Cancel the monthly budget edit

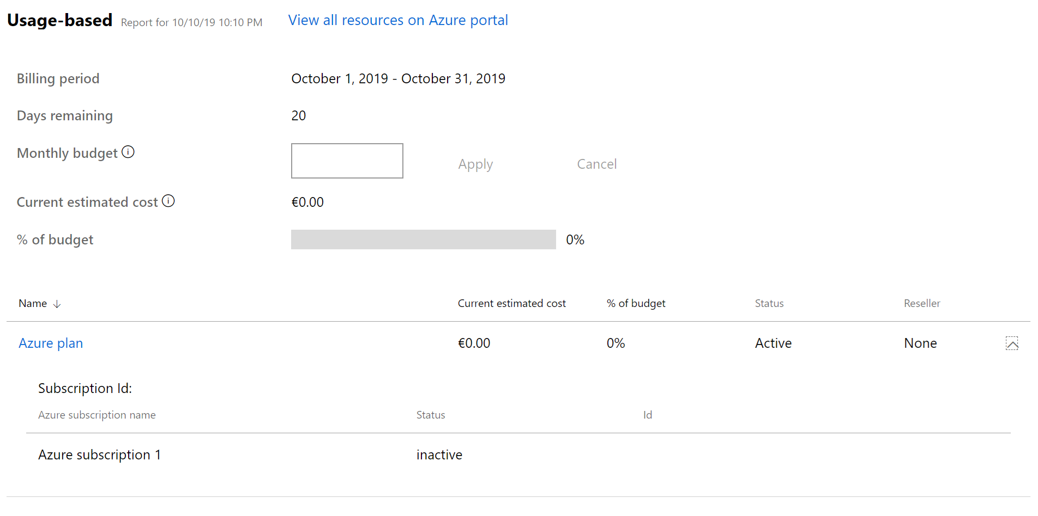point(596,164)
